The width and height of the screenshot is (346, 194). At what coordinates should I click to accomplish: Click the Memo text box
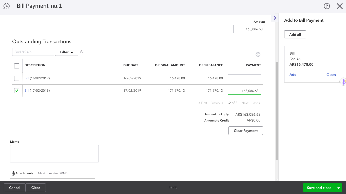tap(54, 154)
